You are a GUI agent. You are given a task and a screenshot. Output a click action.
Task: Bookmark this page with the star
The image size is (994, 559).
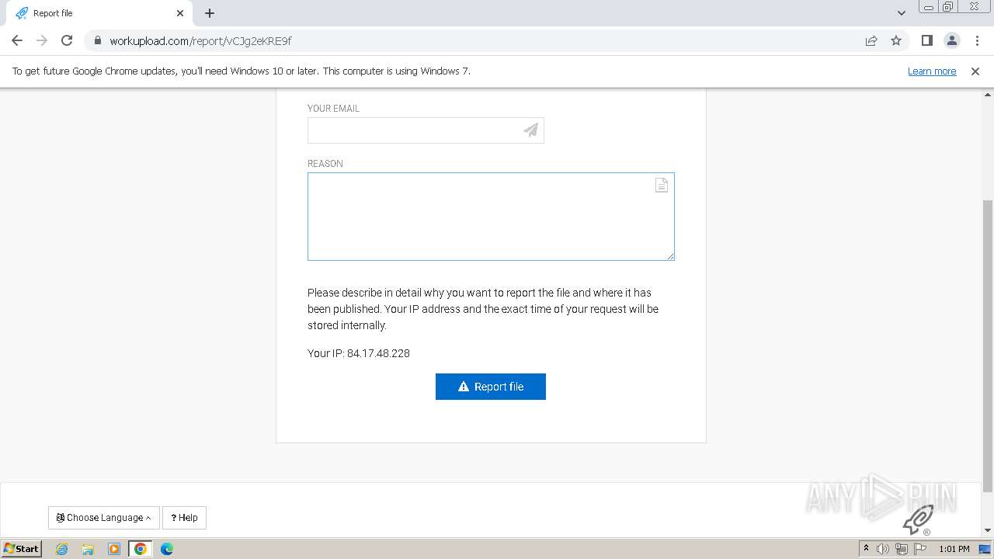point(896,40)
